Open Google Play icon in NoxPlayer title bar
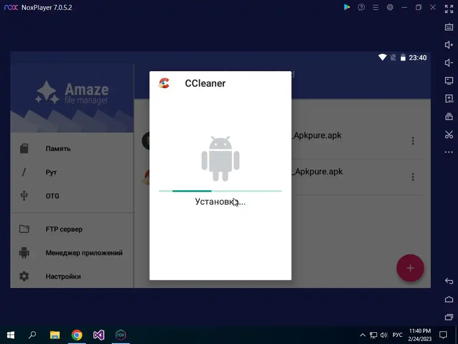 [x=347, y=7]
